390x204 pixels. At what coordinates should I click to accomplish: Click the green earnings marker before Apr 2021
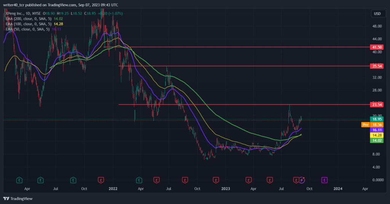coord(19,180)
